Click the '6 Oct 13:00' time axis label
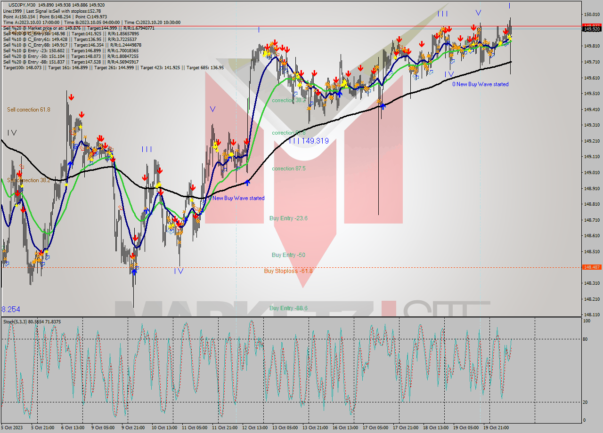Image resolution: width=603 pixels, height=433 pixels. pos(72,428)
